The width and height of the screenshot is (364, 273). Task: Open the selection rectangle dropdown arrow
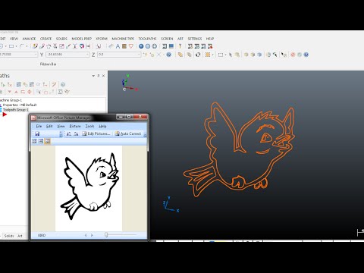click(225, 55)
